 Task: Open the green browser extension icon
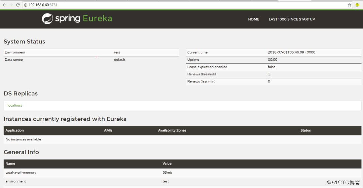pyautogui.click(x=357, y=5)
